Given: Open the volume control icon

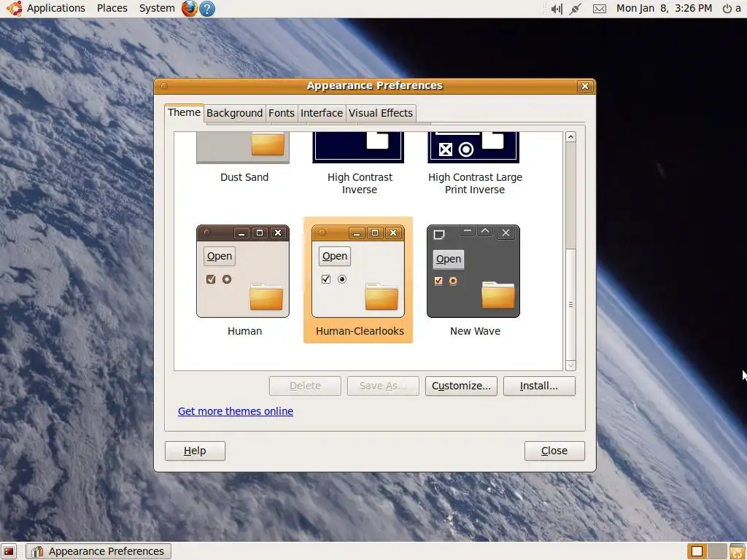Looking at the screenshot, I should (x=557, y=9).
